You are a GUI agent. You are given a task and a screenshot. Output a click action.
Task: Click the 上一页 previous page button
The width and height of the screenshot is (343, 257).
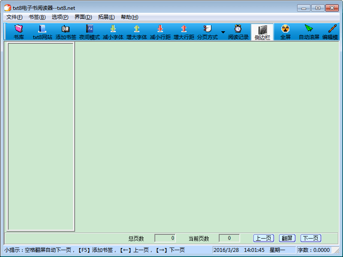coord(263,238)
